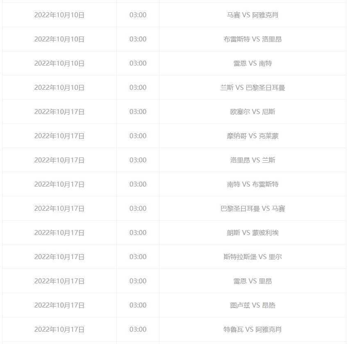Click the 雷恩 VS 南特 fixture
The width and height of the screenshot is (348, 344).
pos(252,63)
